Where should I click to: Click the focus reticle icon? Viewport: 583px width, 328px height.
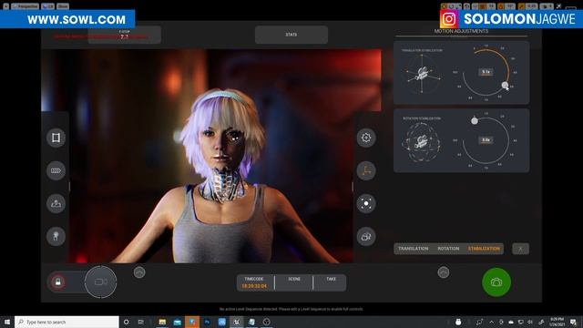pyautogui.click(x=366, y=203)
